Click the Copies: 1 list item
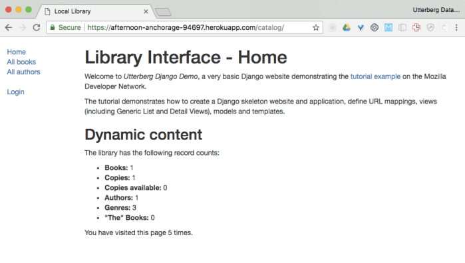Image resolution: width=465 pixels, height=263 pixels. pos(120,178)
